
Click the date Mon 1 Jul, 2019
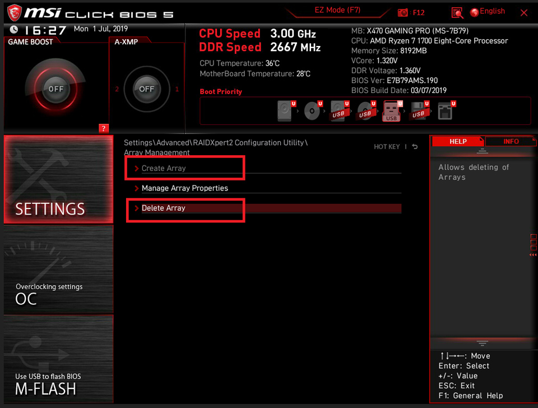point(101,29)
